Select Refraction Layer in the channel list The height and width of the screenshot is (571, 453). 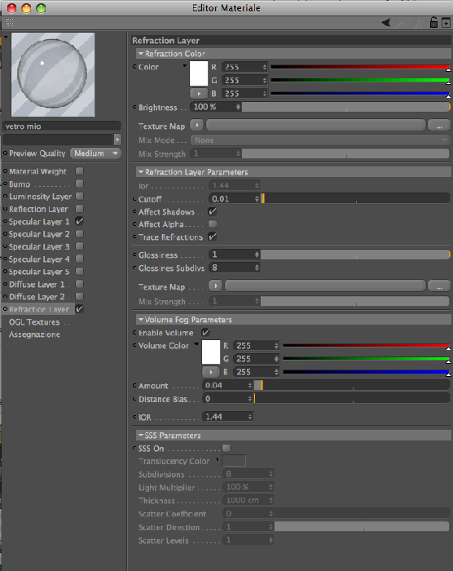coord(39,309)
